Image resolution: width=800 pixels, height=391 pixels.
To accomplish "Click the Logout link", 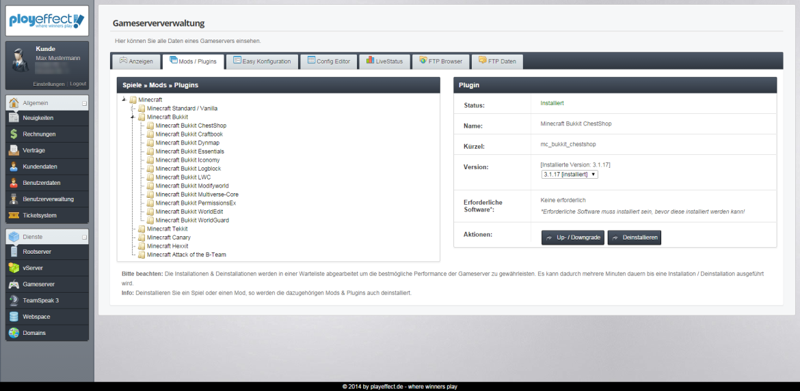I will tap(78, 84).
